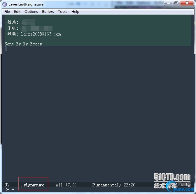Click the email ldczz2008@163.com line
The height and width of the screenshot is (194, 196).
point(34,34)
